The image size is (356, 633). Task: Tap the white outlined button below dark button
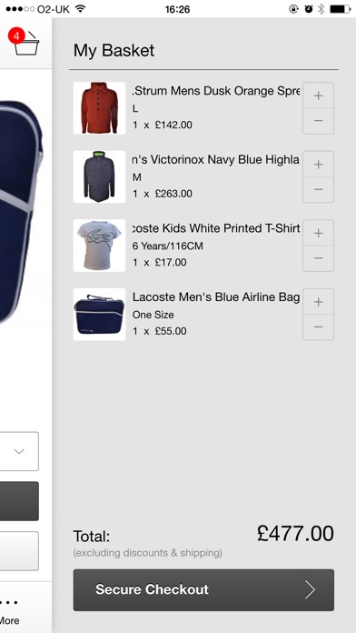click(19, 550)
